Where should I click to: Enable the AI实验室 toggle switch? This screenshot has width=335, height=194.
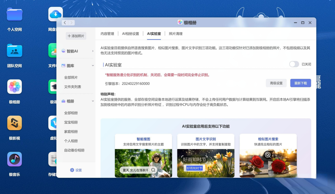pos(294,64)
